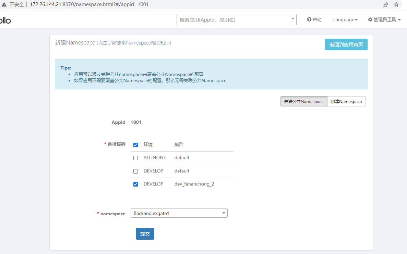
Task: Uncheck the 环境/集群 header checkbox
Action: (x=135, y=145)
